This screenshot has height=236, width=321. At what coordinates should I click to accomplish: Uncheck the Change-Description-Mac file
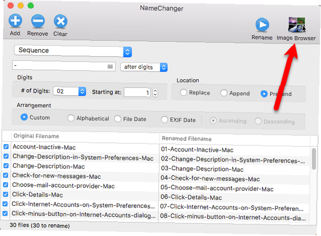pyautogui.click(x=6, y=166)
